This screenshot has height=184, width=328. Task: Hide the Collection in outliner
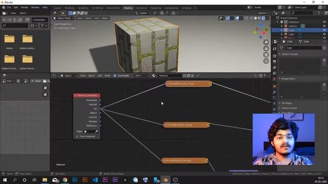click(324, 22)
